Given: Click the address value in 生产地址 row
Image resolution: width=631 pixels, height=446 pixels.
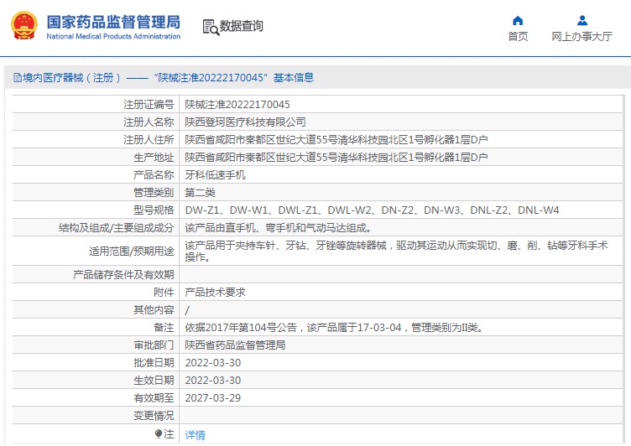Looking at the screenshot, I should (x=336, y=158).
